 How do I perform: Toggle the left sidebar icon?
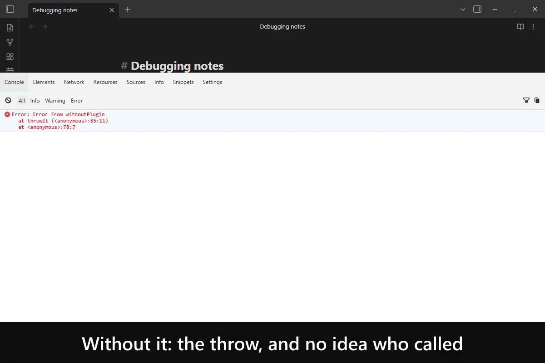(10, 9)
